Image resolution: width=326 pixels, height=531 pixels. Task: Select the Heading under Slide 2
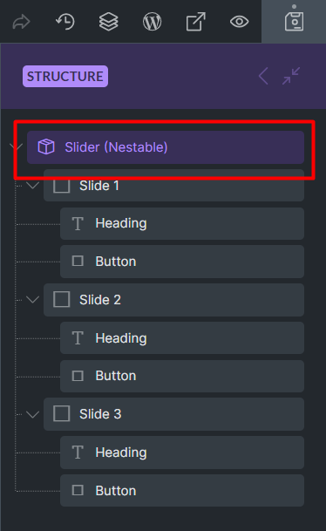(x=182, y=338)
